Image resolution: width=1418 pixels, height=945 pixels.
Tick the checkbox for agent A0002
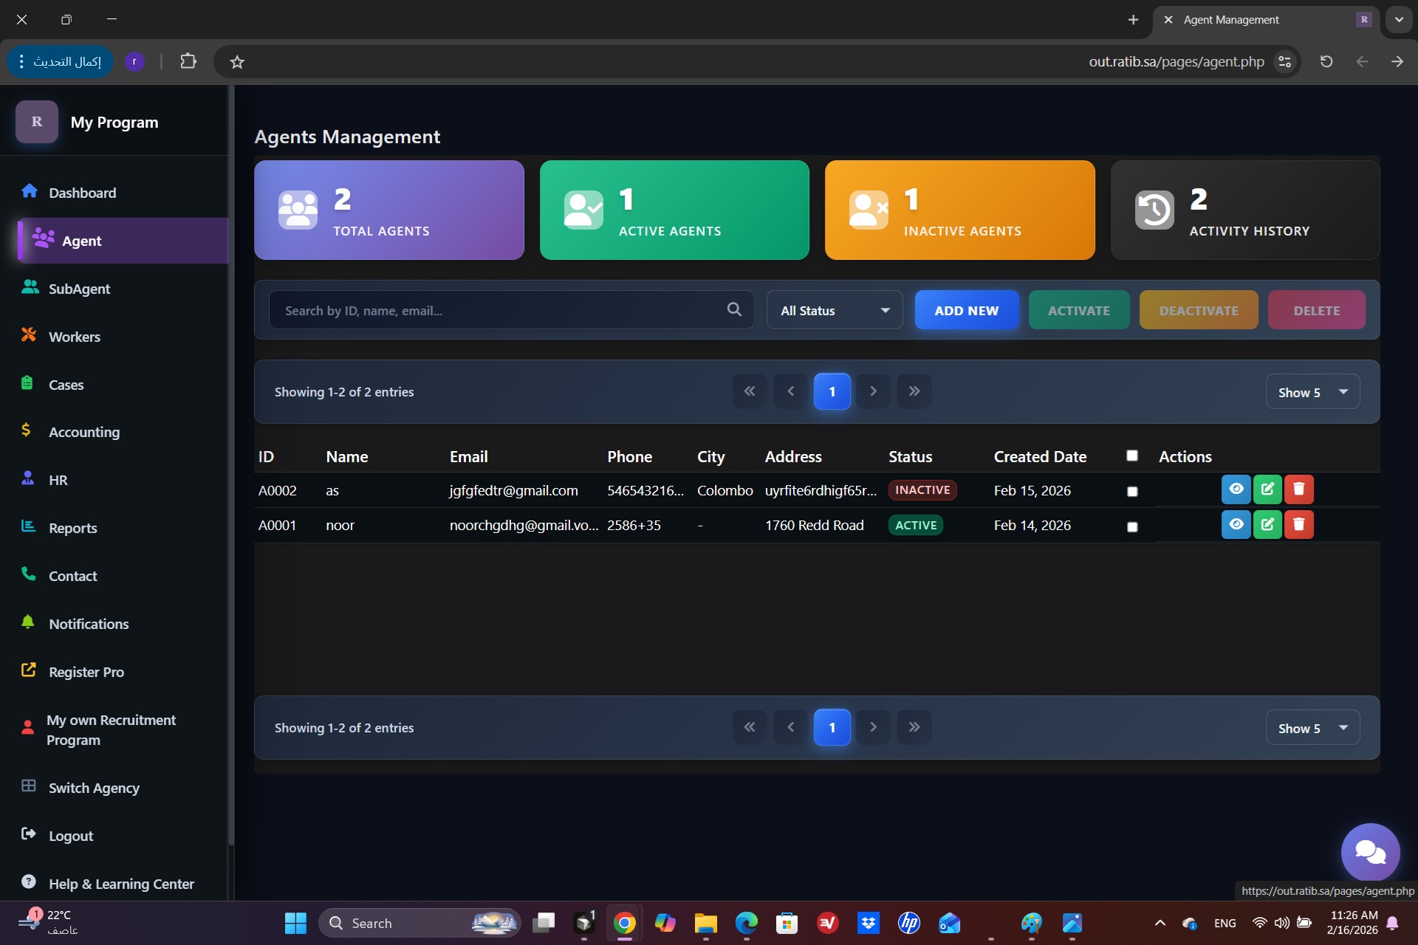1132,492
